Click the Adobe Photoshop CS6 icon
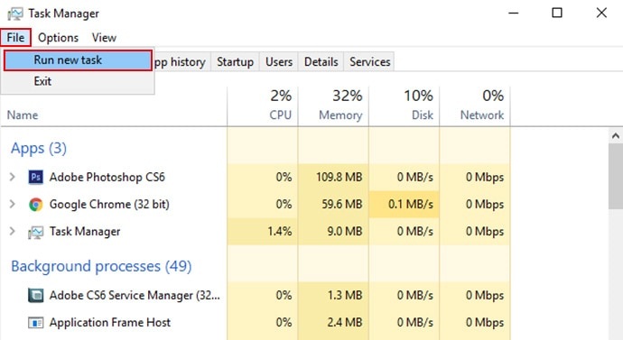Image resolution: width=623 pixels, height=340 pixels. [x=36, y=177]
